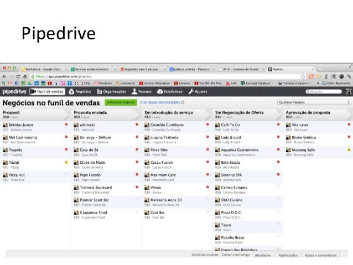Image resolution: width=353 pixels, height=265 pixels.
Task: Open Concept Feedback bookmark
Action: pyautogui.click(x=256, y=84)
